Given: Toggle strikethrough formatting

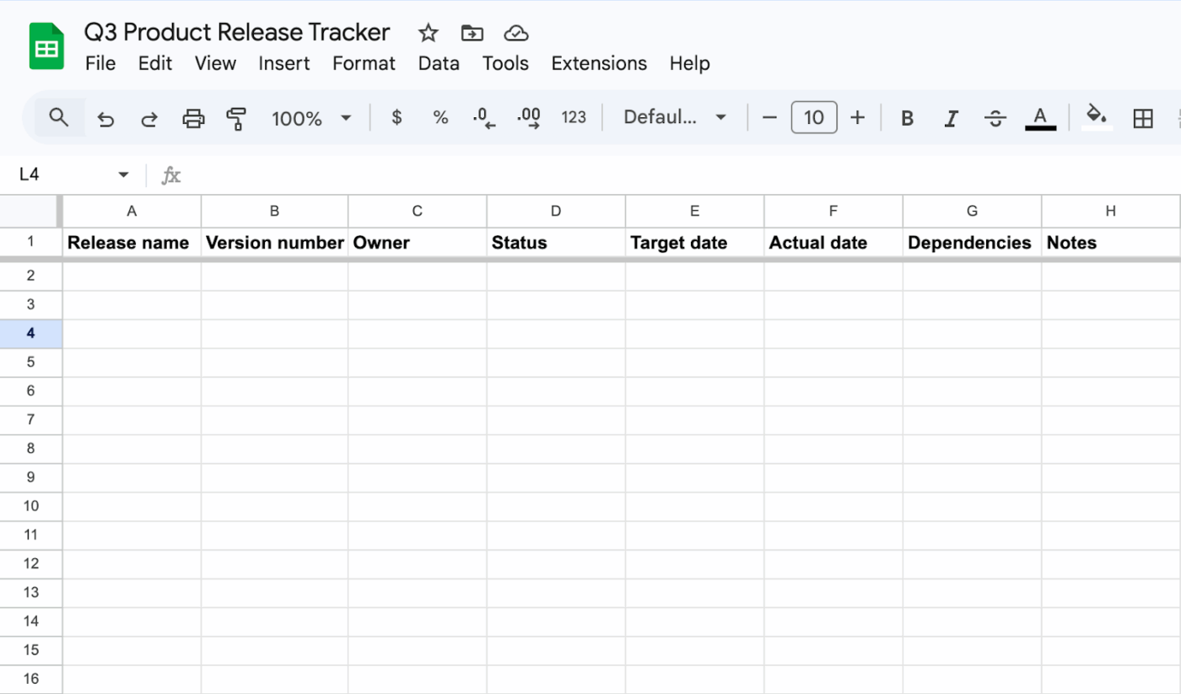Looking at the screenshot, I should click(x=995, y=118).
